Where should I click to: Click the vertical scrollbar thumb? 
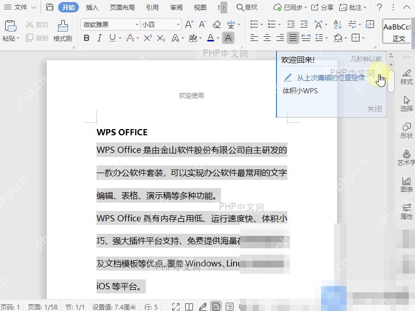point(391,81)
